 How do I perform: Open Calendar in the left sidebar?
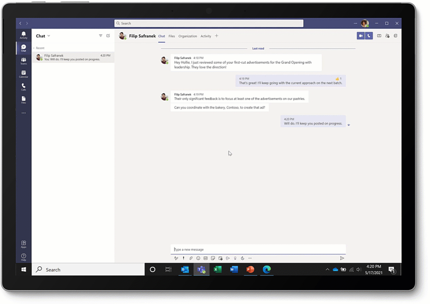point(24,74)
